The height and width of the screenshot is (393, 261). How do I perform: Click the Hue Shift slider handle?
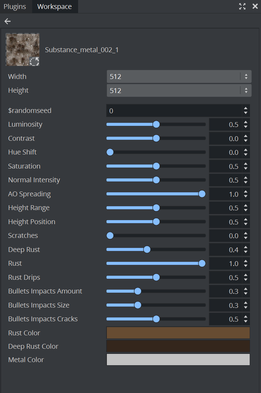[x=110, y=152]
